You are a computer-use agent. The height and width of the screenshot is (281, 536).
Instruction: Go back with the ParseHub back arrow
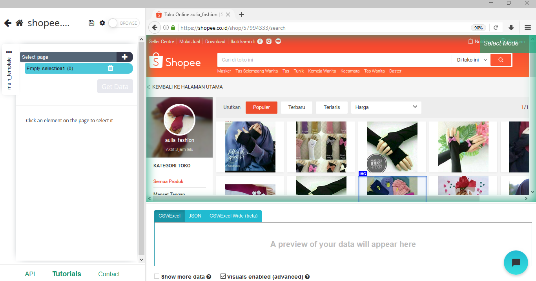pos(8,23)
